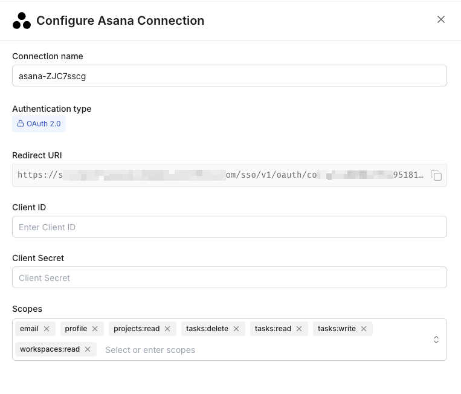Remove the profile scope tag
The width and height of the screenshot is (461, 394).
pos(95,329)
